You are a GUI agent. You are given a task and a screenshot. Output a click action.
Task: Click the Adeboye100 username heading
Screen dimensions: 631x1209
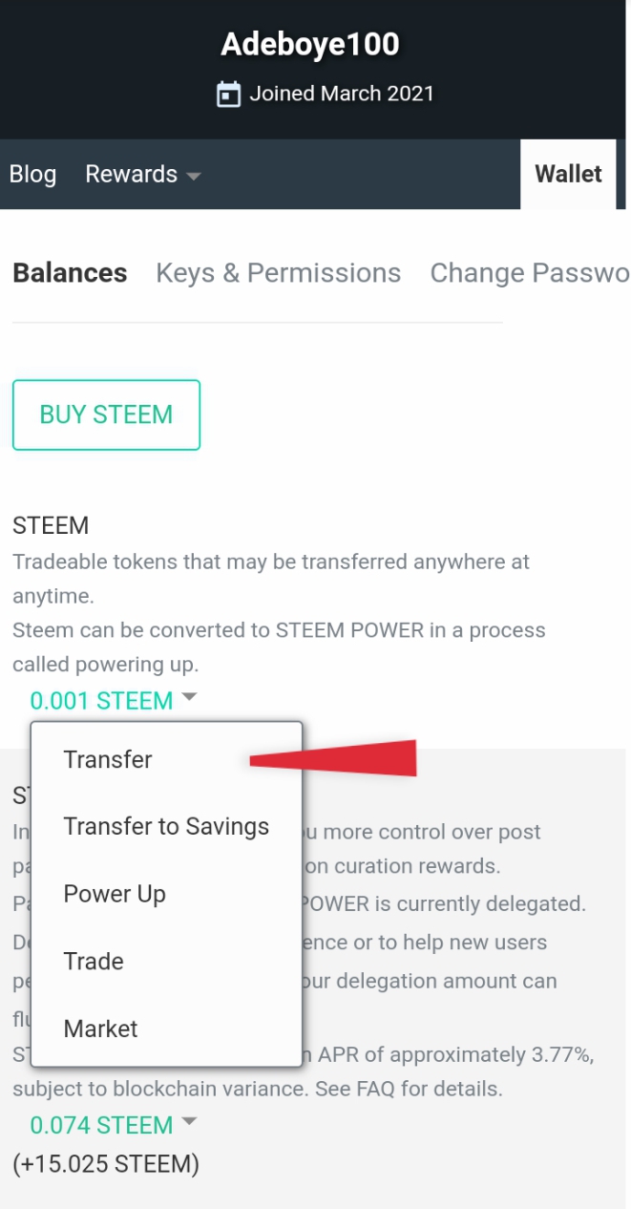coord(310,44)
